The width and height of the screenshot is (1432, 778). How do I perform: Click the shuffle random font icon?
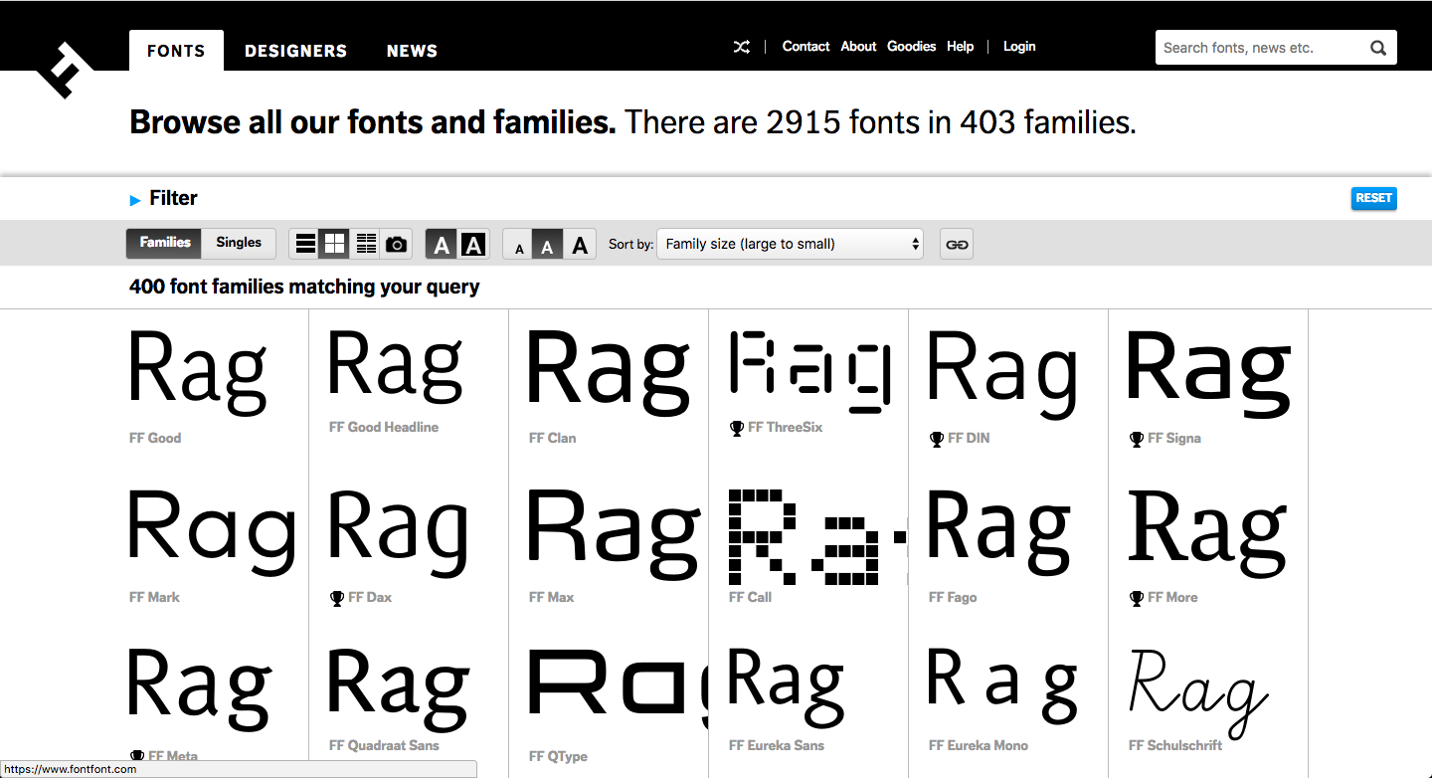pyautogui.click(x=742, y=47)
